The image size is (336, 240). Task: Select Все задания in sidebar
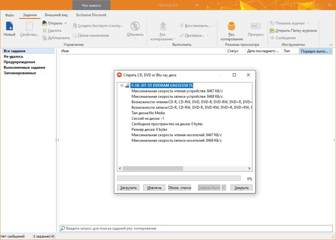tap(28, 51)
